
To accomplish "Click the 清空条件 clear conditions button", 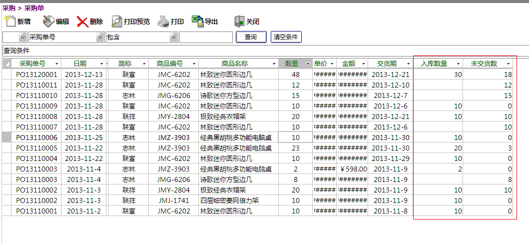I will [x=286, y=37].
